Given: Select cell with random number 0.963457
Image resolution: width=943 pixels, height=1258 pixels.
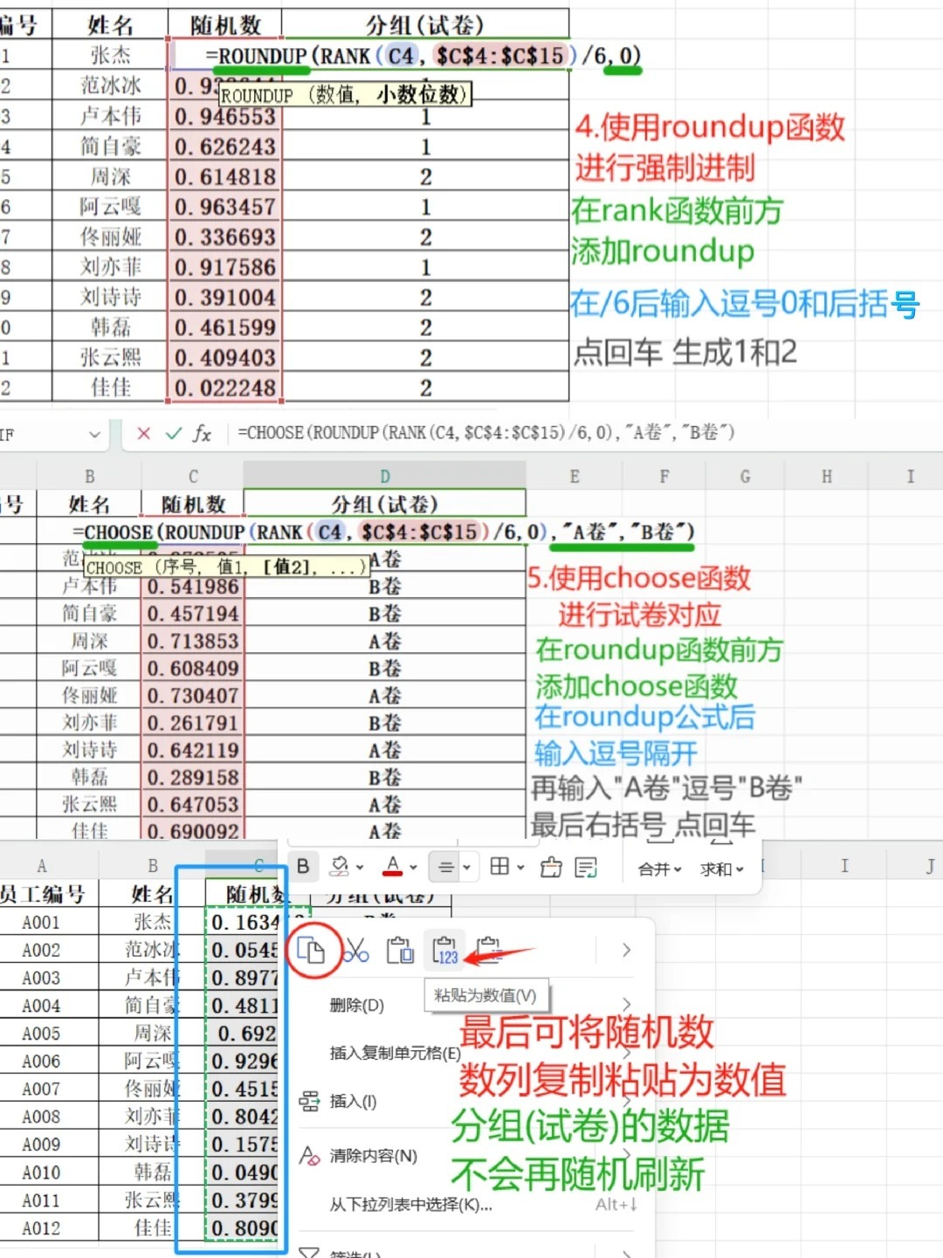Looking at the screenshot, I should (224, 207).
